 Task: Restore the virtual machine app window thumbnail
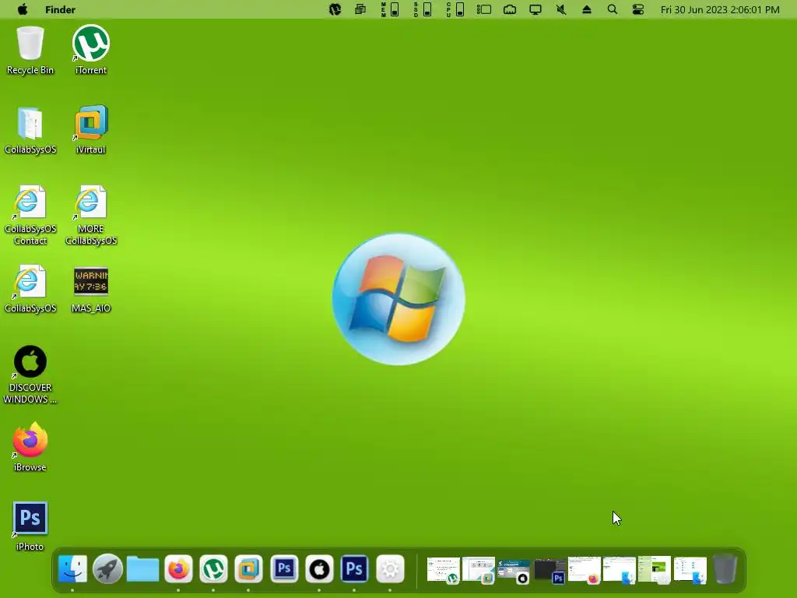point(479,569)
